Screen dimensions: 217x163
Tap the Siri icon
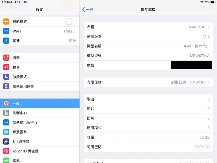pyautogui.click(x=6, y=142)
